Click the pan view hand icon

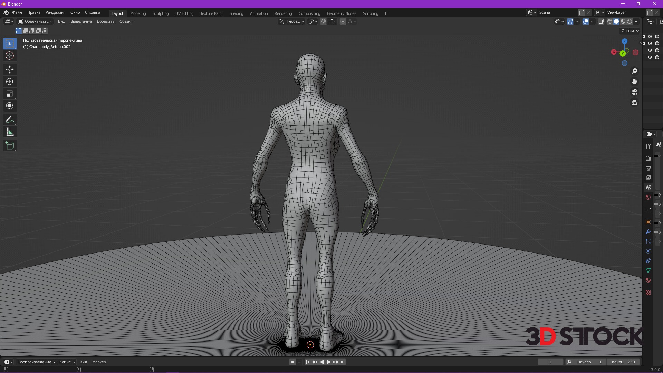coord(634,82)
